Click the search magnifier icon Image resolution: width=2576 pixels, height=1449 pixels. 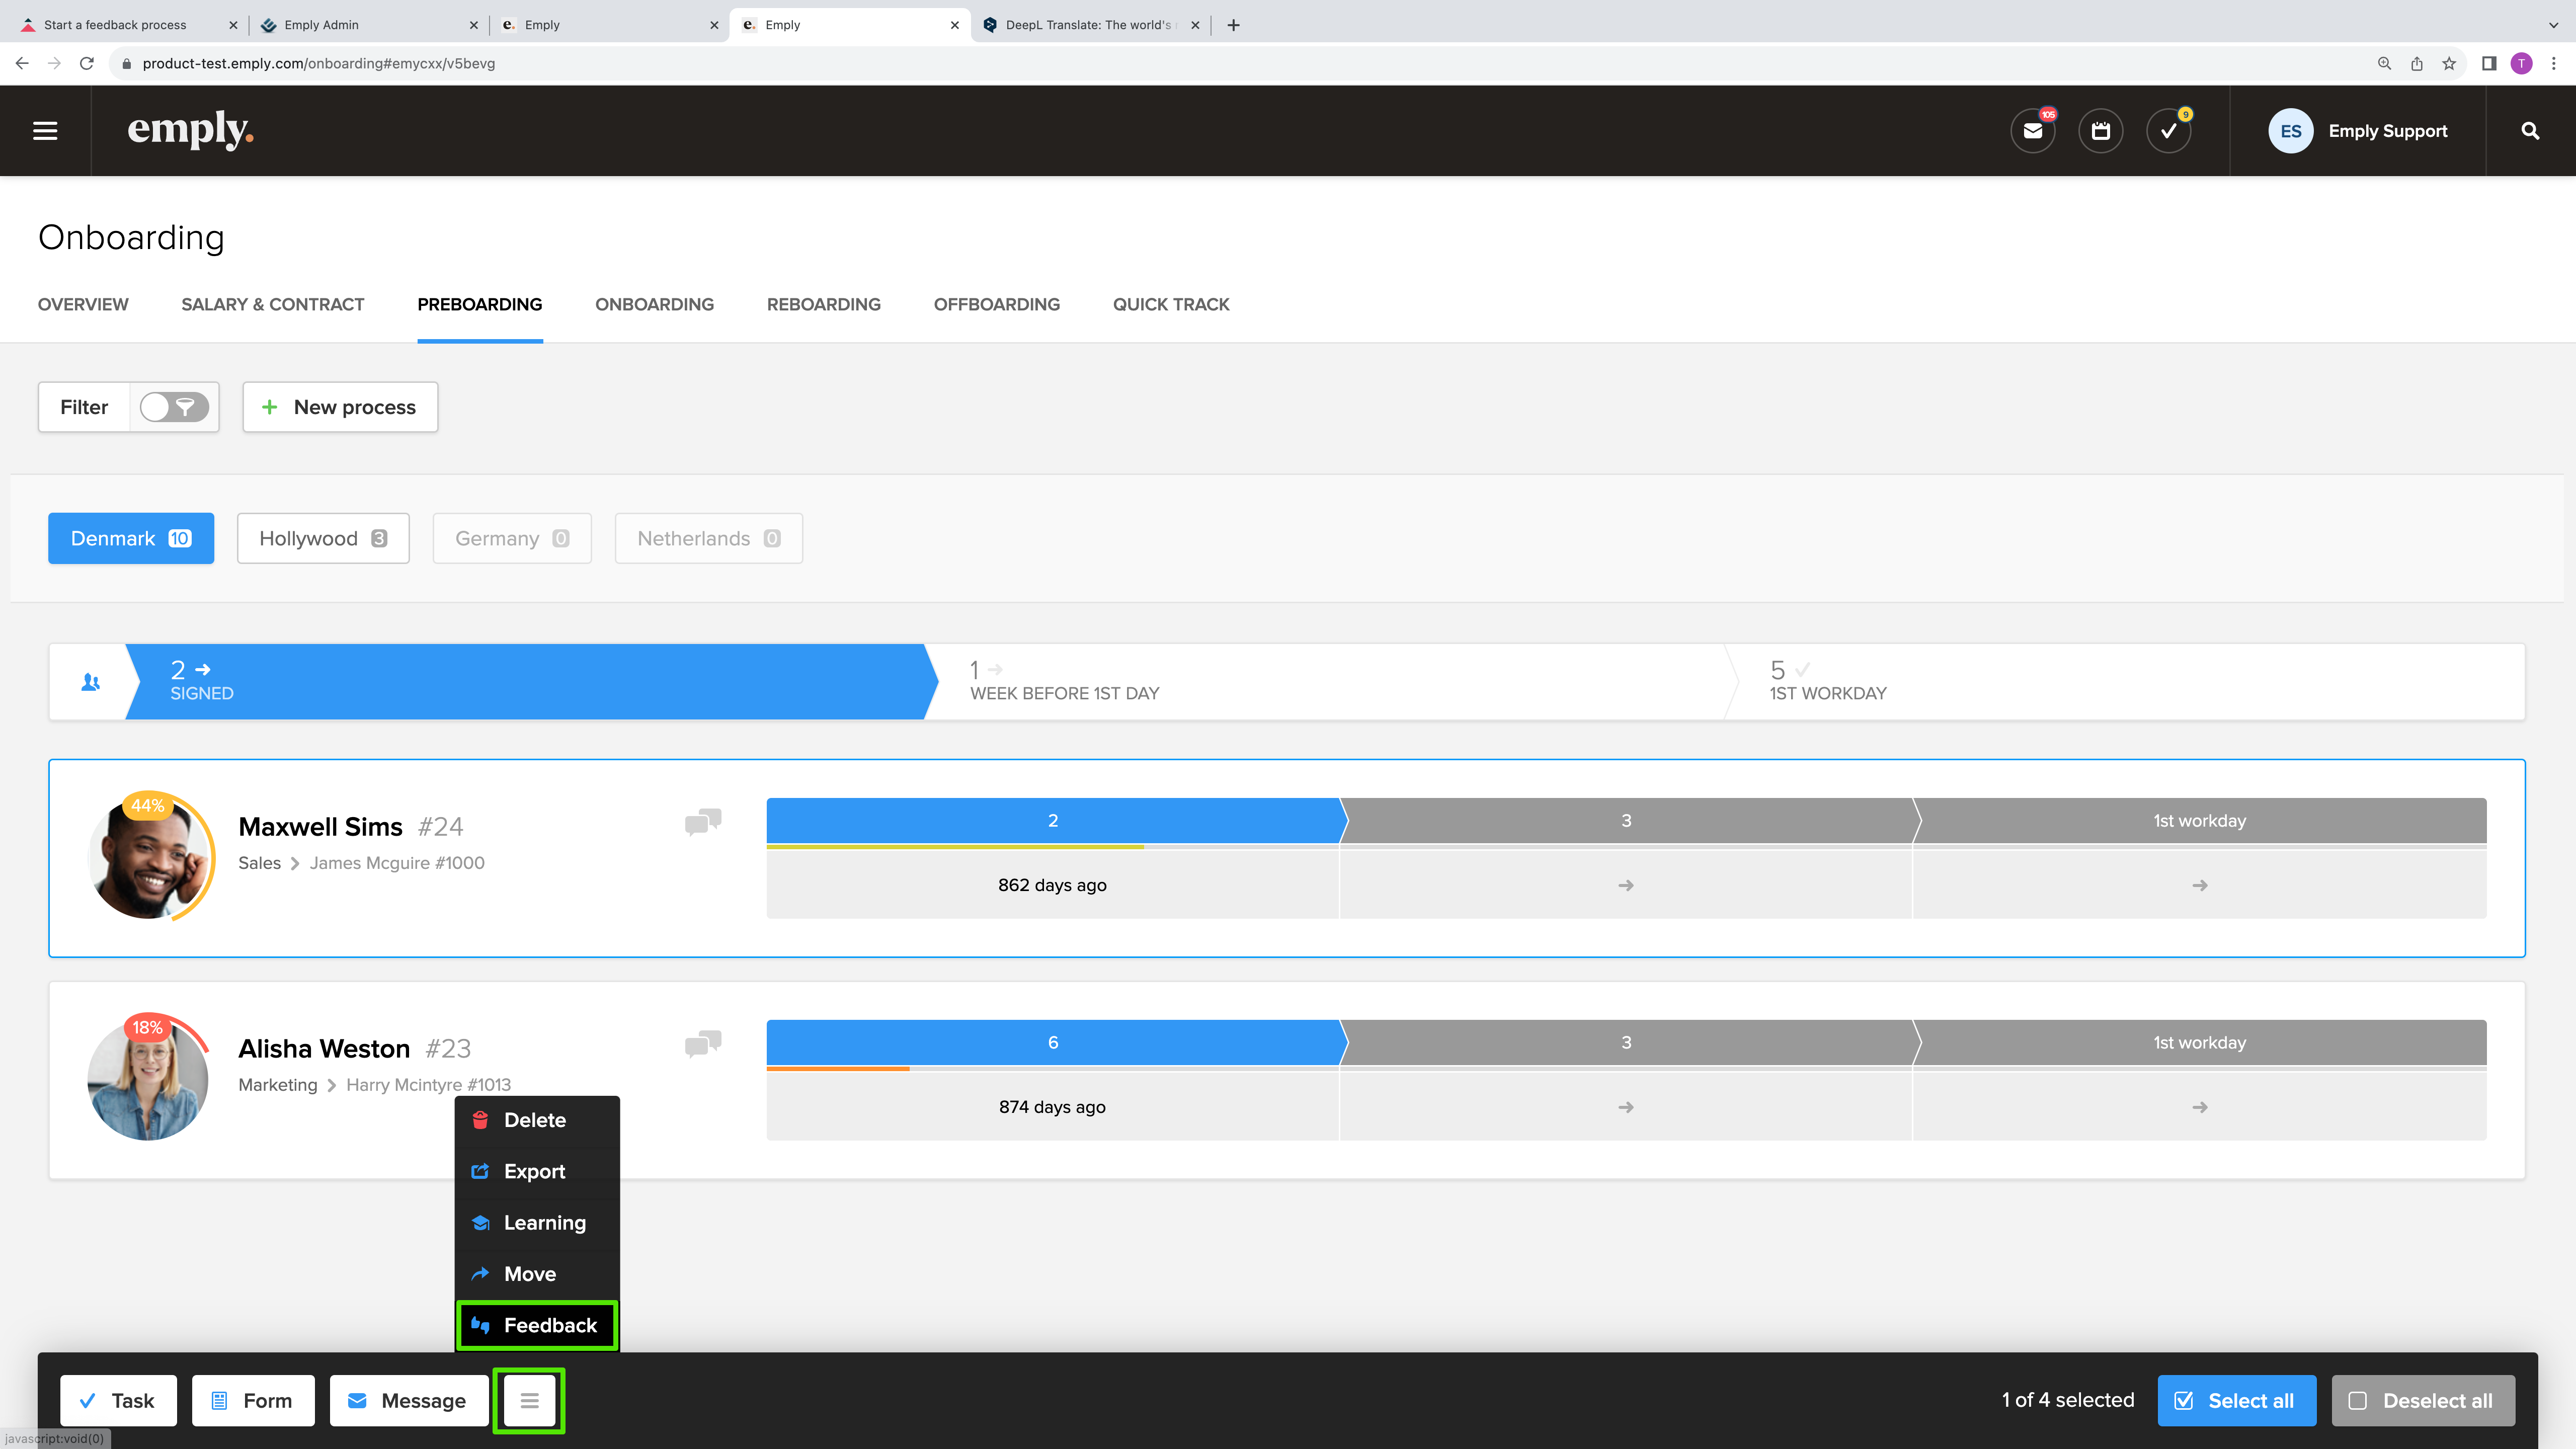pyautogui.click(x=2530, y=131)
